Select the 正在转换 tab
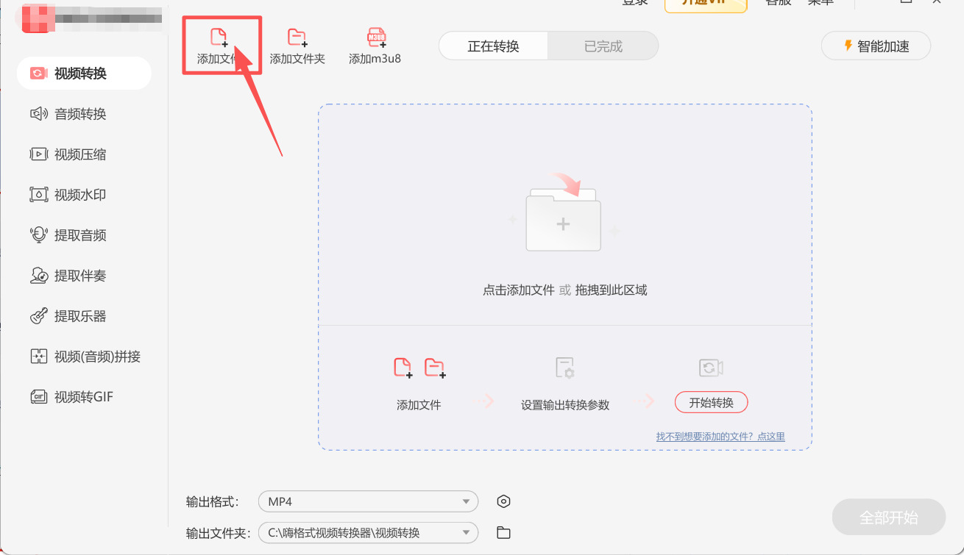 click(x=493, y=46)
